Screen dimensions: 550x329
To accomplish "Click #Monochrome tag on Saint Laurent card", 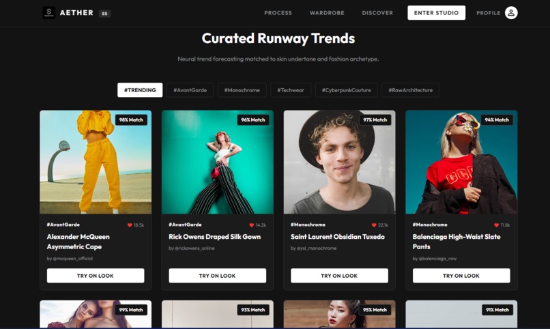I will (308, 225).
